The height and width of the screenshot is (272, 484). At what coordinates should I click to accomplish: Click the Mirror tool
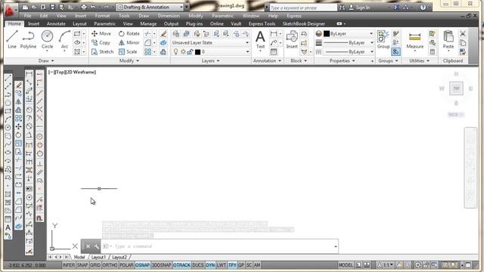(x=129, y=42)
